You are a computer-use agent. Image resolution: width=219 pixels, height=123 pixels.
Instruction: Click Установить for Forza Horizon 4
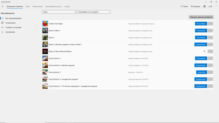[x=201, y=58]
